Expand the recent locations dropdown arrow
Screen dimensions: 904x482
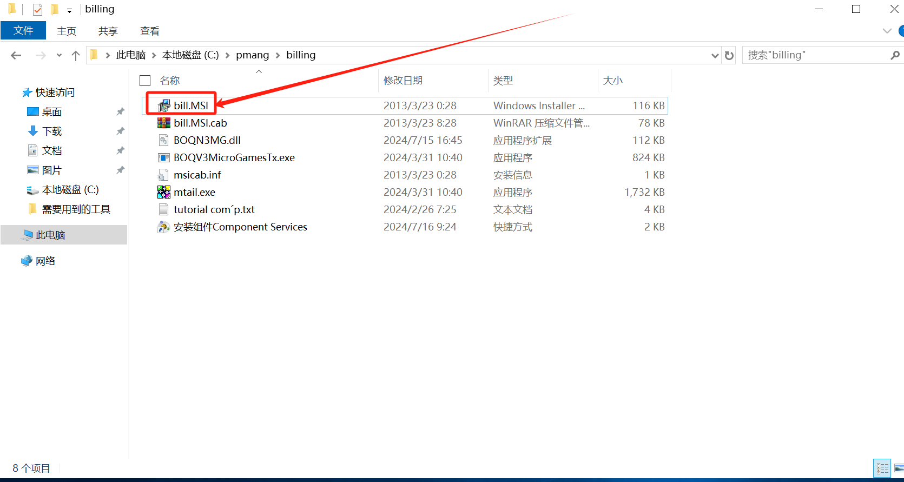point(59,55)
